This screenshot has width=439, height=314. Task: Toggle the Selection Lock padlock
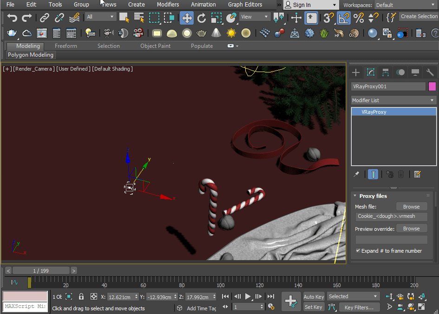(81, 296)
